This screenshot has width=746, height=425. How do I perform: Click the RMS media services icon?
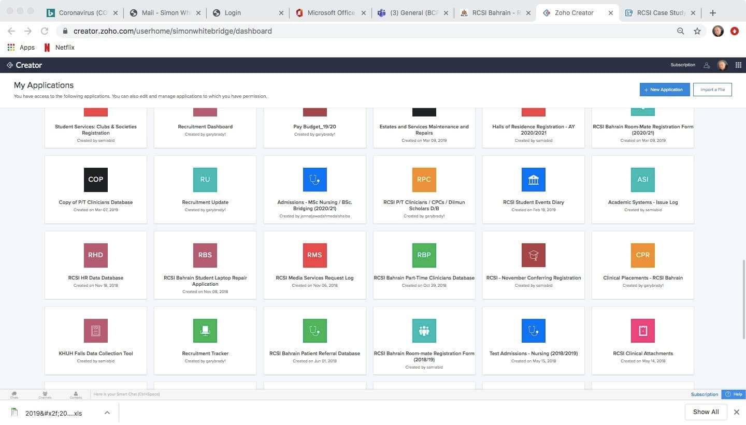pos(314,255)
